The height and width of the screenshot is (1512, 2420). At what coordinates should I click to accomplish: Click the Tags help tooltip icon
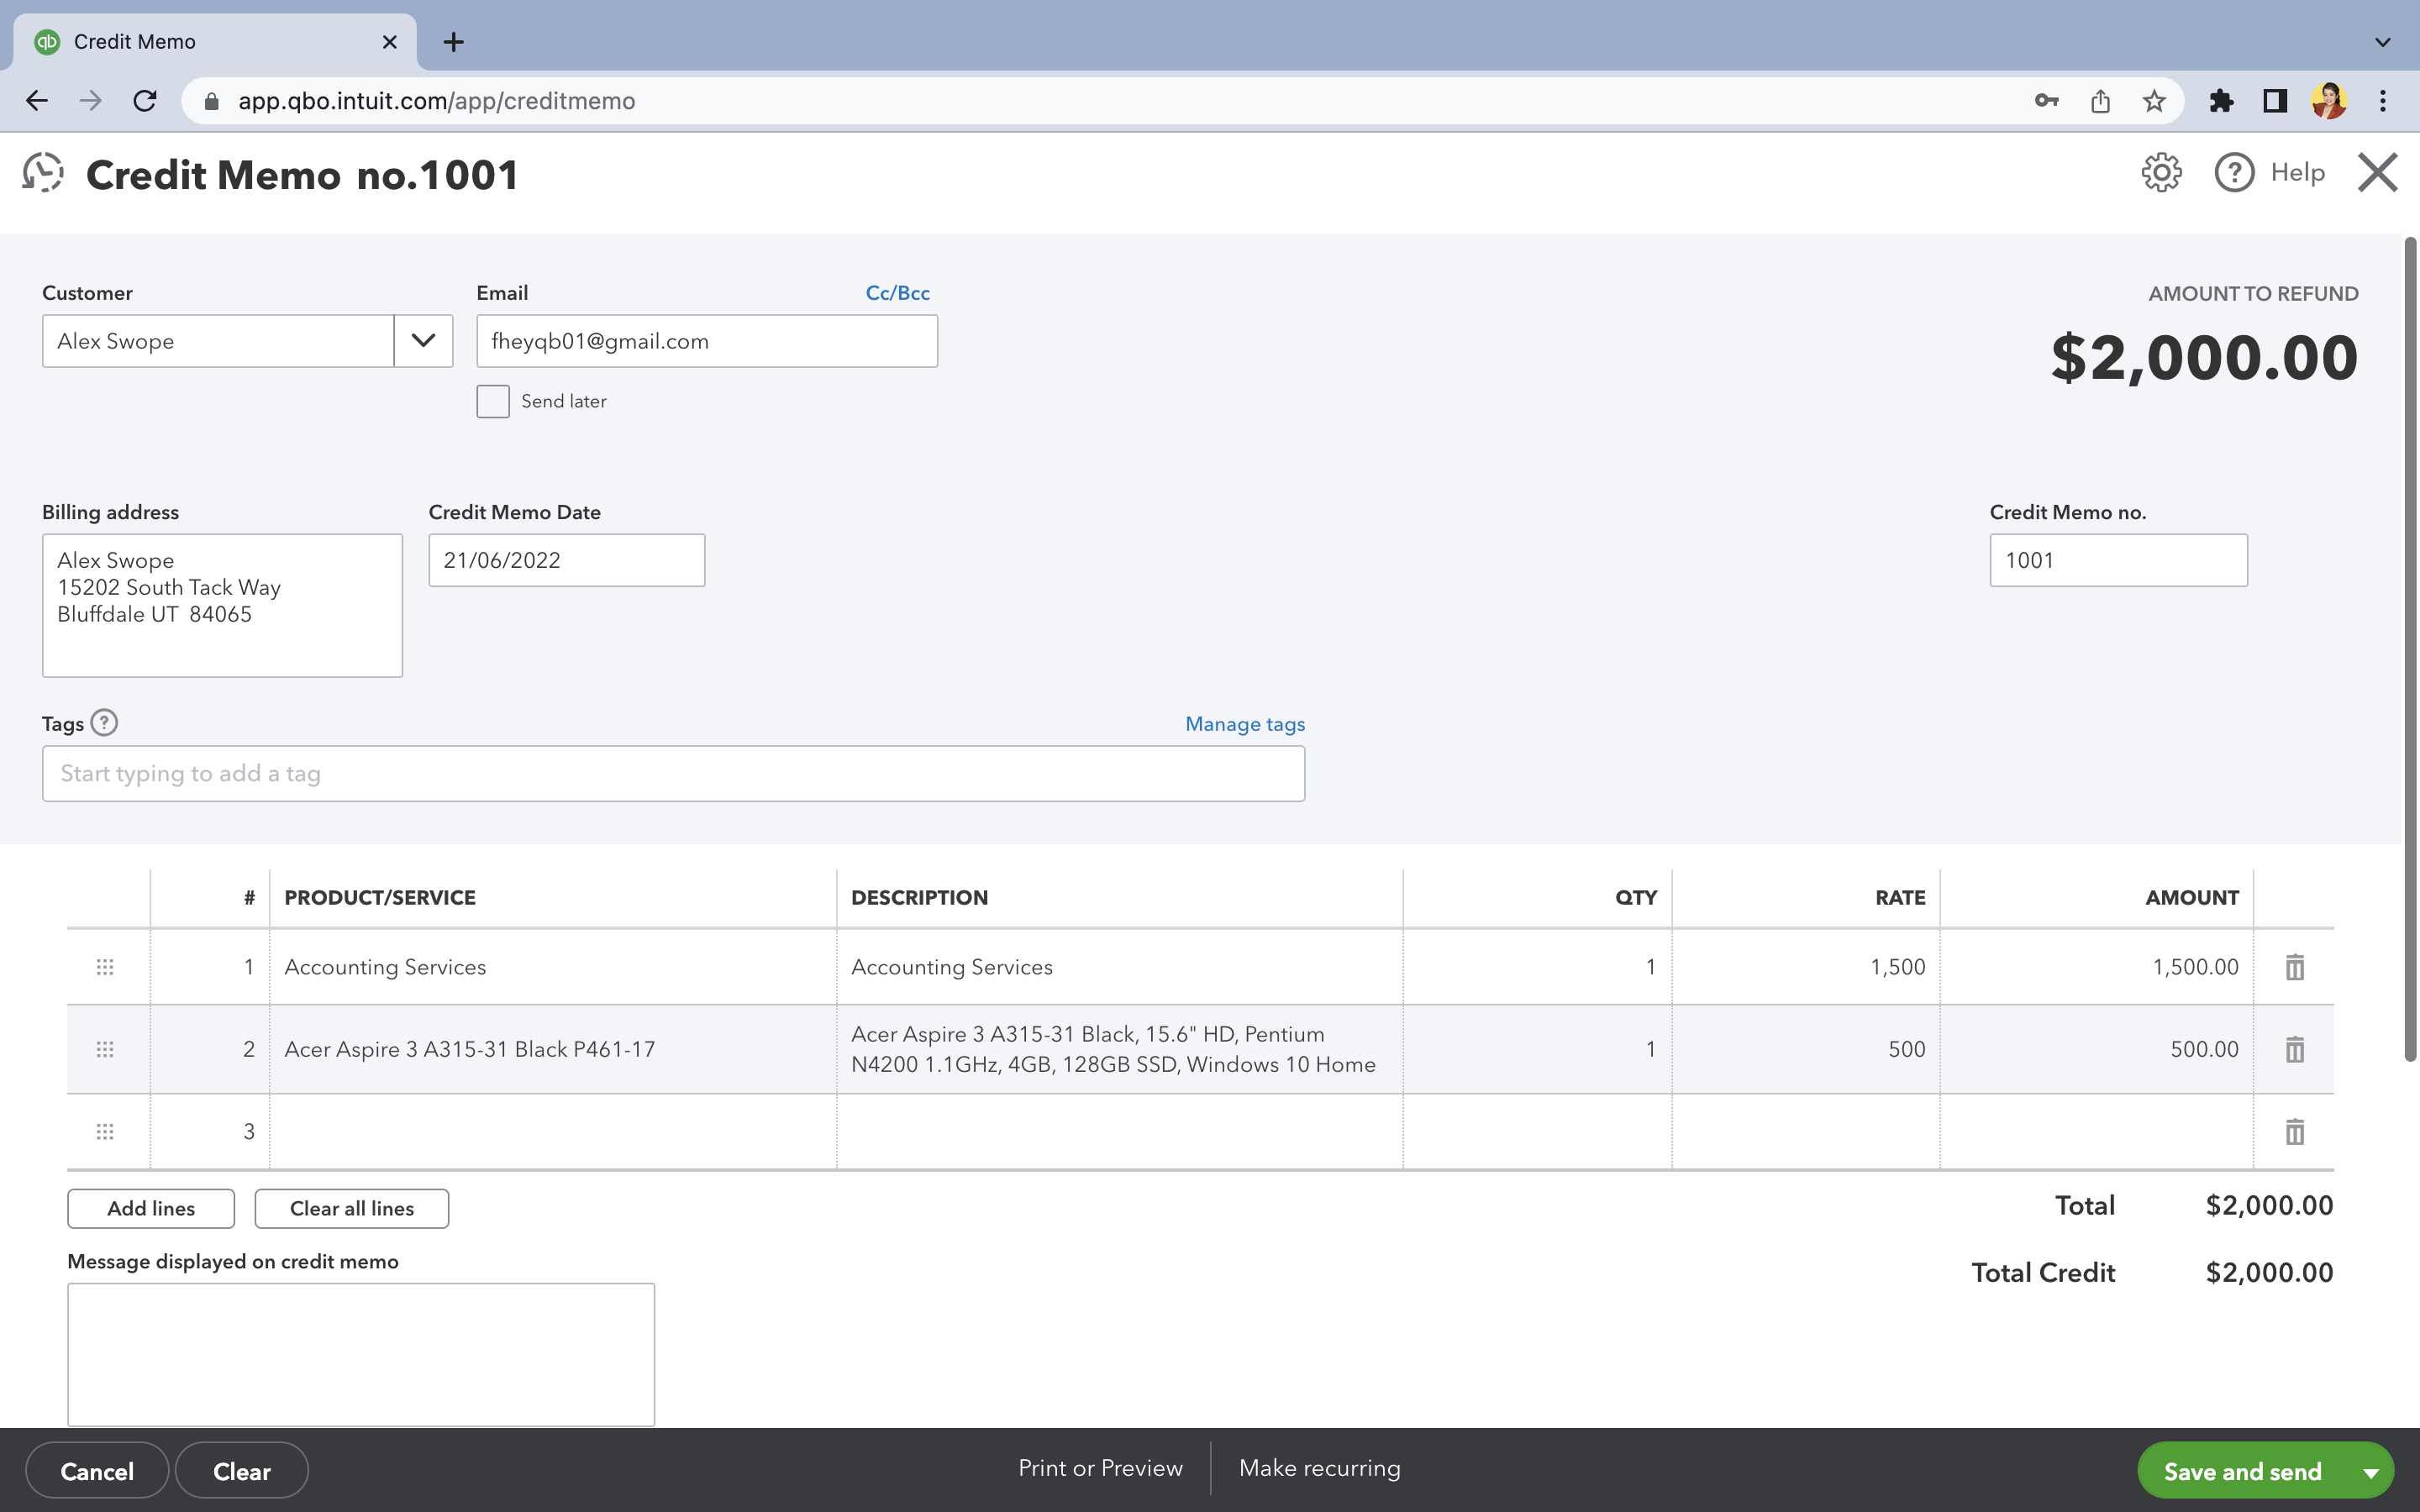[104, 723]
